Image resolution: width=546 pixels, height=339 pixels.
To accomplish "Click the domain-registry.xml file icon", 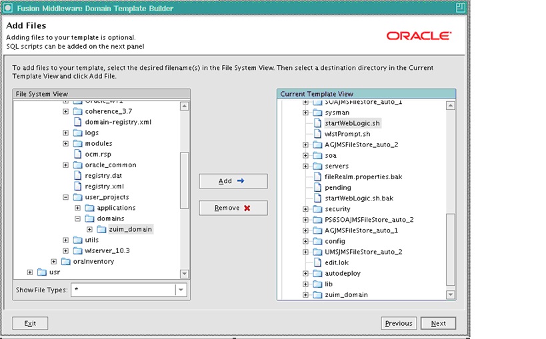I will pos(77,122).
